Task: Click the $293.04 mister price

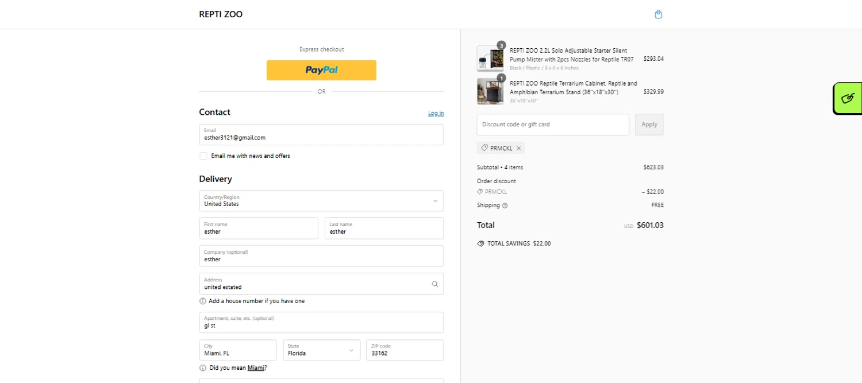Action: click(653, 59)
